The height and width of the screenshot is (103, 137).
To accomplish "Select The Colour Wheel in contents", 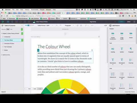I will click(12, 40).
